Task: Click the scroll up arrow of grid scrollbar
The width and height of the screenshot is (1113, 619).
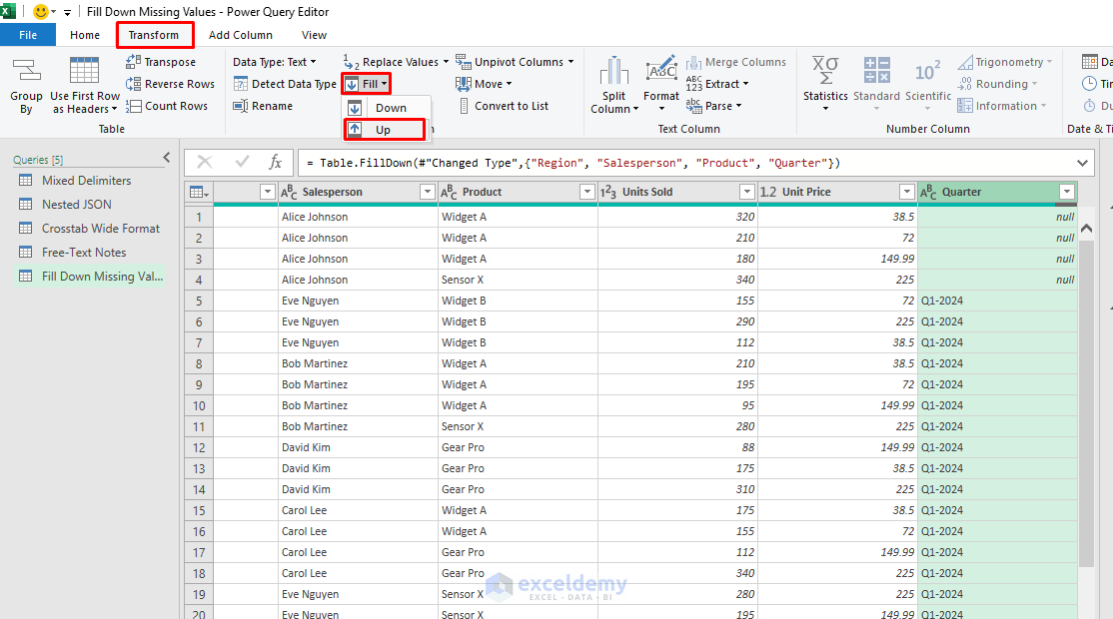Action: (x=1086, y=229)
